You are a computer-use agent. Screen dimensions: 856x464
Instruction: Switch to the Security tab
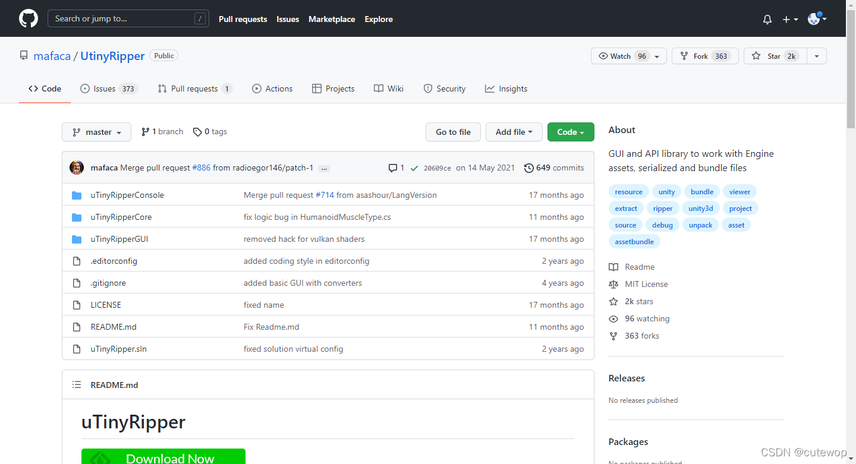point(445,89)
